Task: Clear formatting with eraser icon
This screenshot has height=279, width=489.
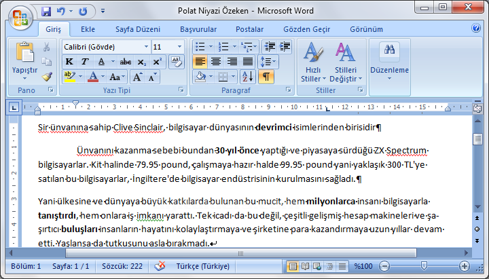Action: [x=176, y=61]
